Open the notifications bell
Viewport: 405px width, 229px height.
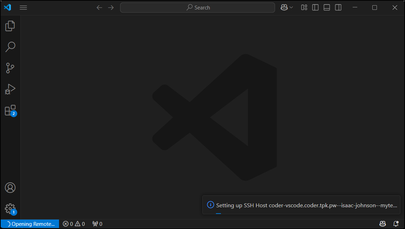[396, 224]
